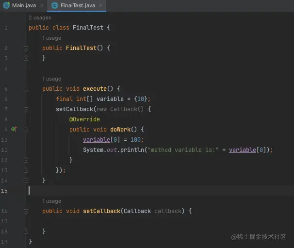The height and width of the screenshot is (248, 294).
Task: Click the number 100 on line 10
Action: [x=135, y=140]
